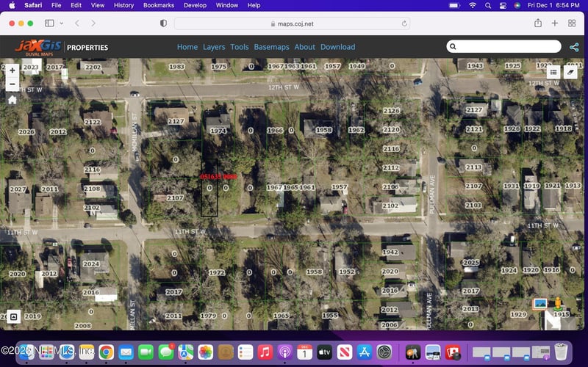Screen dimensions: 588x367
Task: Go to the Home link
Action: coord(187,47)
